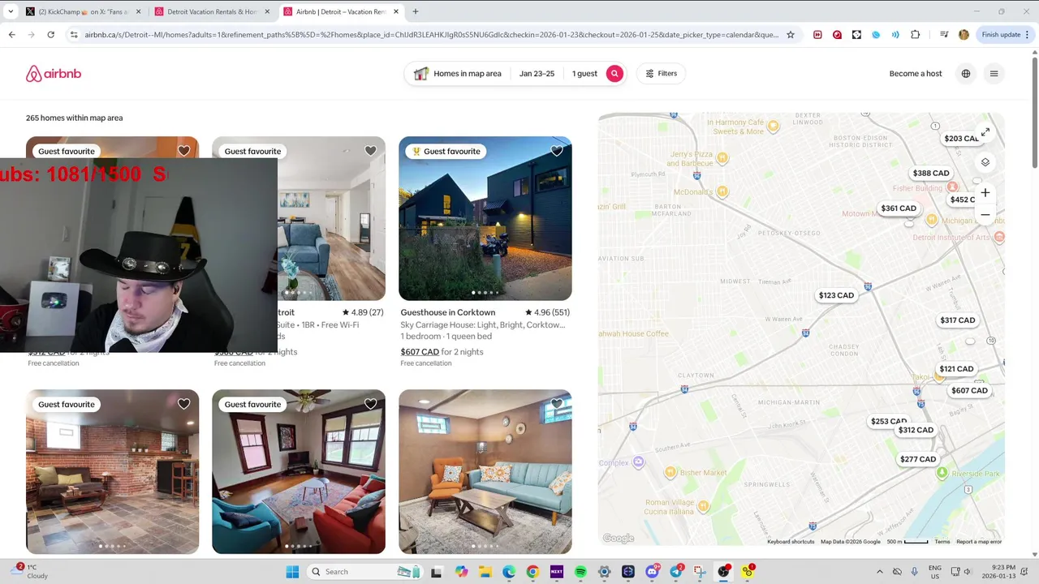The width and height of the screenshot is (1039, 584).
Task: Toggle heart on the red sofa listing
Action: pyautogui.click(x=370, y=404)
